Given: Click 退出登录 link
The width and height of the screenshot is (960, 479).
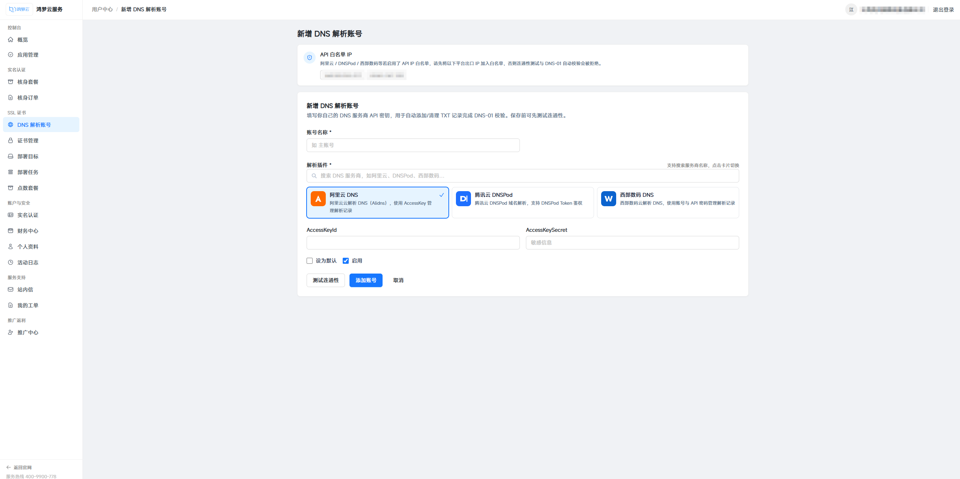Looking at the screenshot, I should point(943,10).
